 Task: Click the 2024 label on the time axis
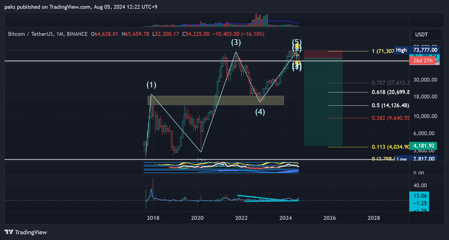[x=285, y=217]
